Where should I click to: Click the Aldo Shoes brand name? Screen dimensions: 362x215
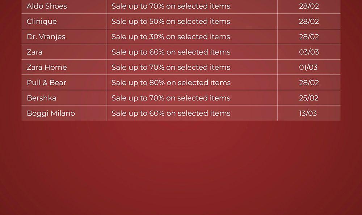point(47,6)
